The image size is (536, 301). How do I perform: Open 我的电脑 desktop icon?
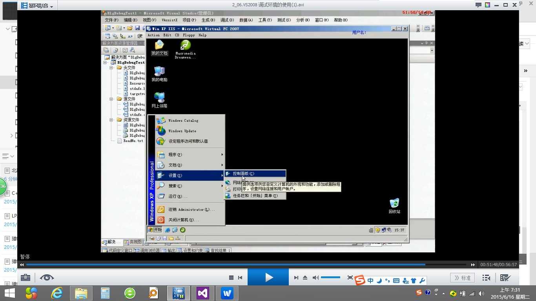tap(159, 74)
